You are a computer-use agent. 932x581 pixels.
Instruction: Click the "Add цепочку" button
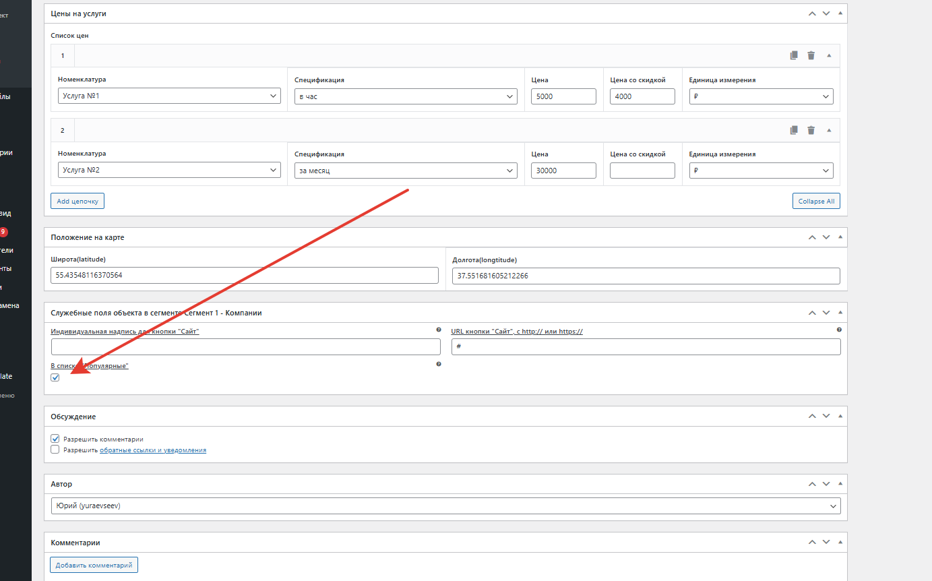[77, 201]
